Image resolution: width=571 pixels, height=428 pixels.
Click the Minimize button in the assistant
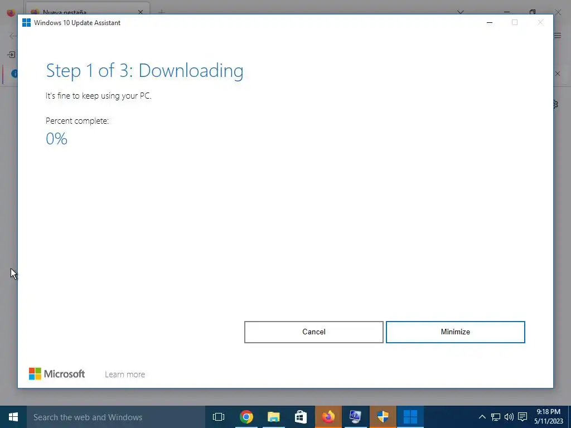[455, 332]
